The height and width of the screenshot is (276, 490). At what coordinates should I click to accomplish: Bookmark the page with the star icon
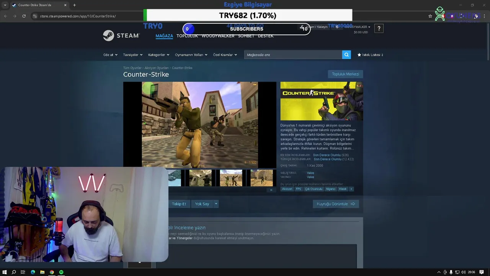[430, 16]
